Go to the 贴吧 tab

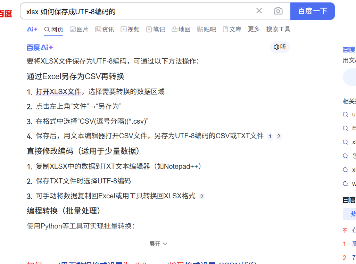(206, 30)
